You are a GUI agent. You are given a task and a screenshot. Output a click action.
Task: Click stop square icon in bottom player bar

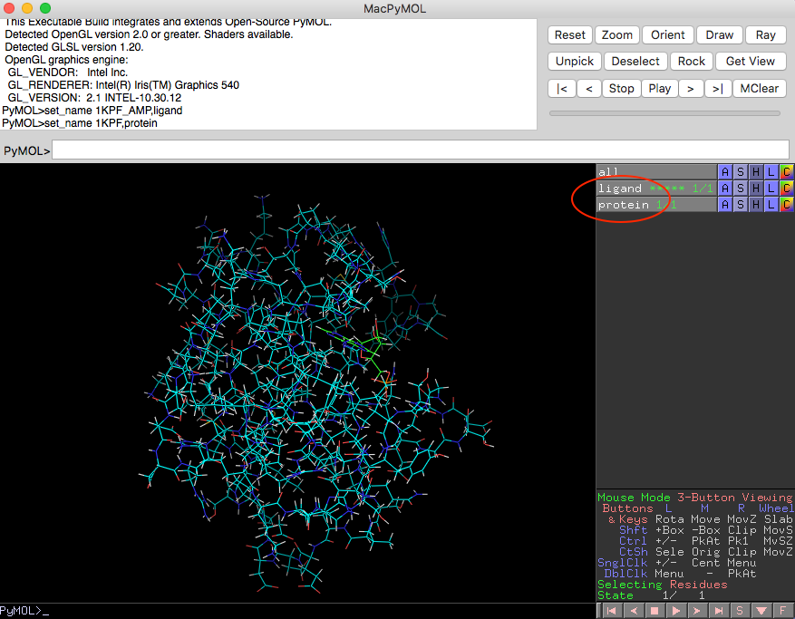(654, 611)
